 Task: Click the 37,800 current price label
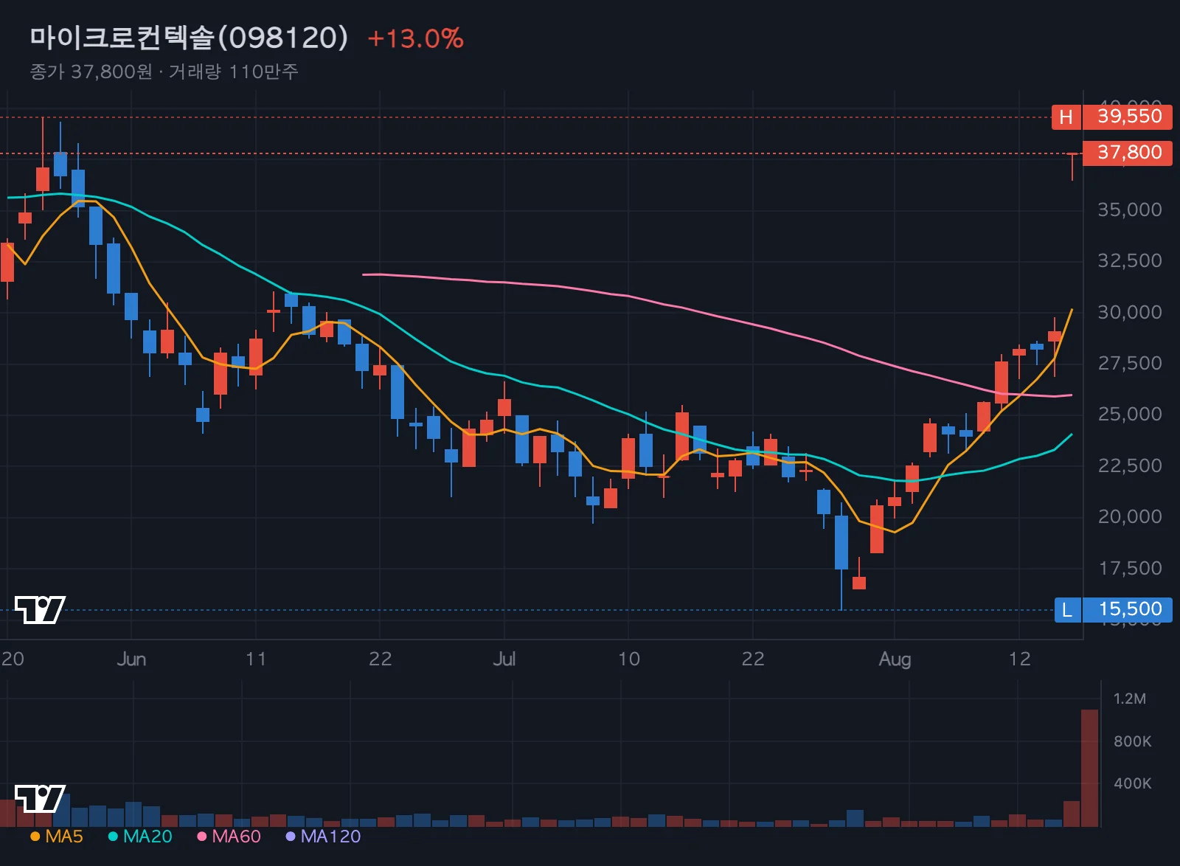coord(1128,153)
